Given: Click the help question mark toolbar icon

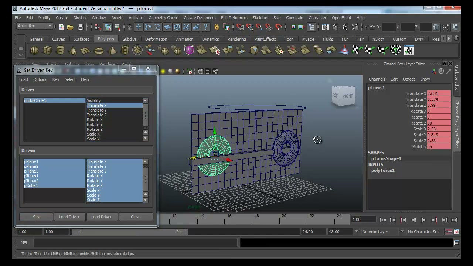Looking at the screenshot, I should click(x=205, y=27).
